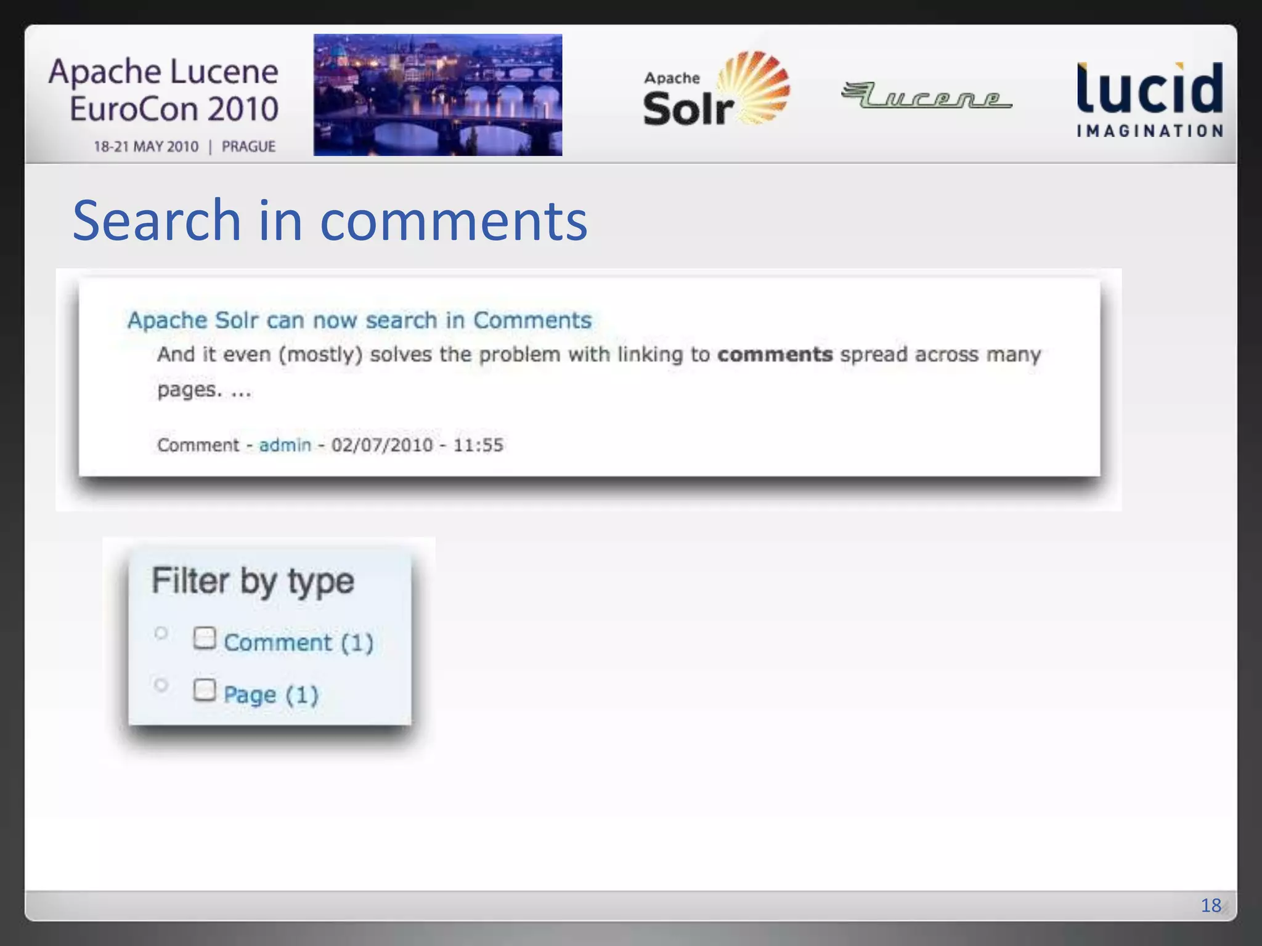
Task: Click the '18-21 MAY 2010 | PRAGUE' date text
Action: pos(184,147)
